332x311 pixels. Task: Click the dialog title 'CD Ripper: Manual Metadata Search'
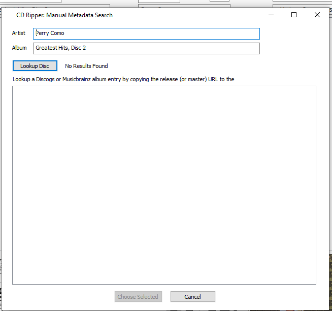tap(64, 15)
